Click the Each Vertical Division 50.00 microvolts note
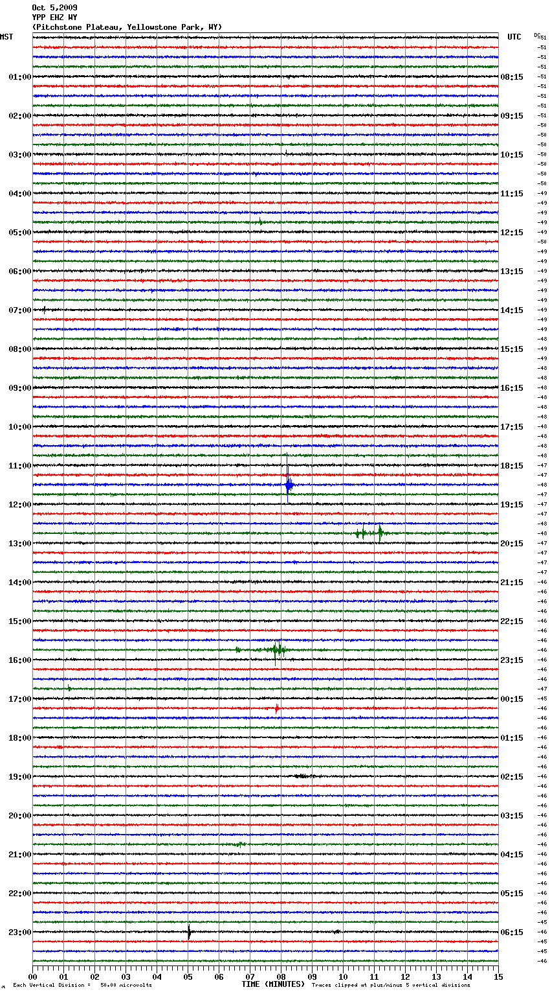 83,985
